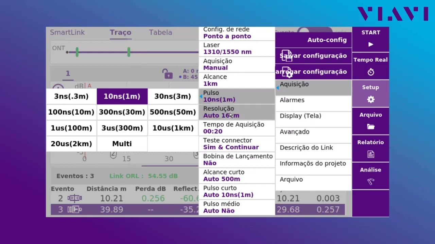435x244 pixels.
Task: Open the Resolução Auto setting
Action: tap(237, 112)
